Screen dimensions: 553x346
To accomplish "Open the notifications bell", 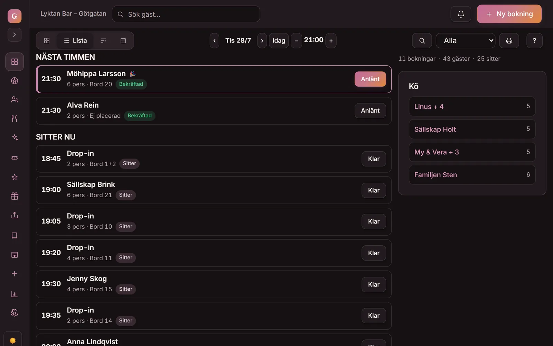I will tap(461, 14).
